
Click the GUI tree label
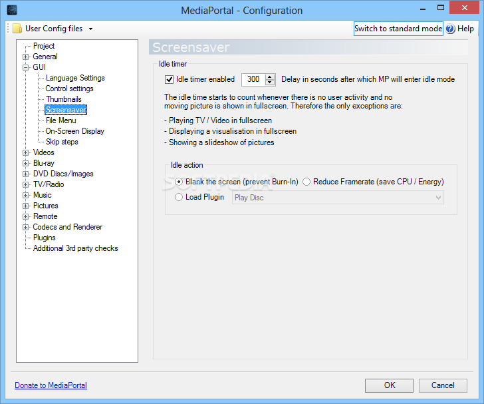coord(39,67)
